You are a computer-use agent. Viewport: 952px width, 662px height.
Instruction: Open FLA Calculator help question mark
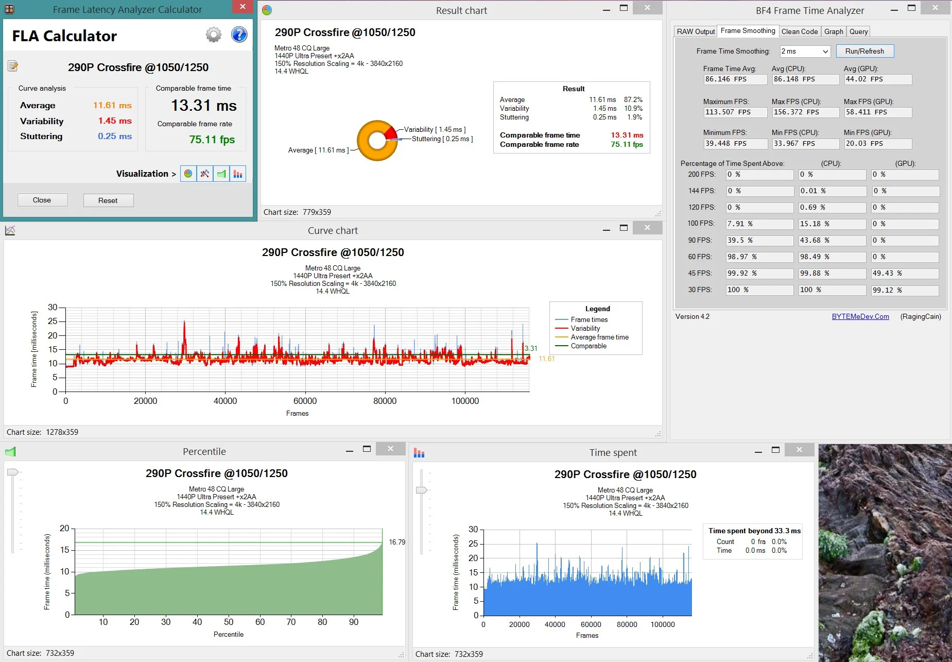tap(239, 35)
